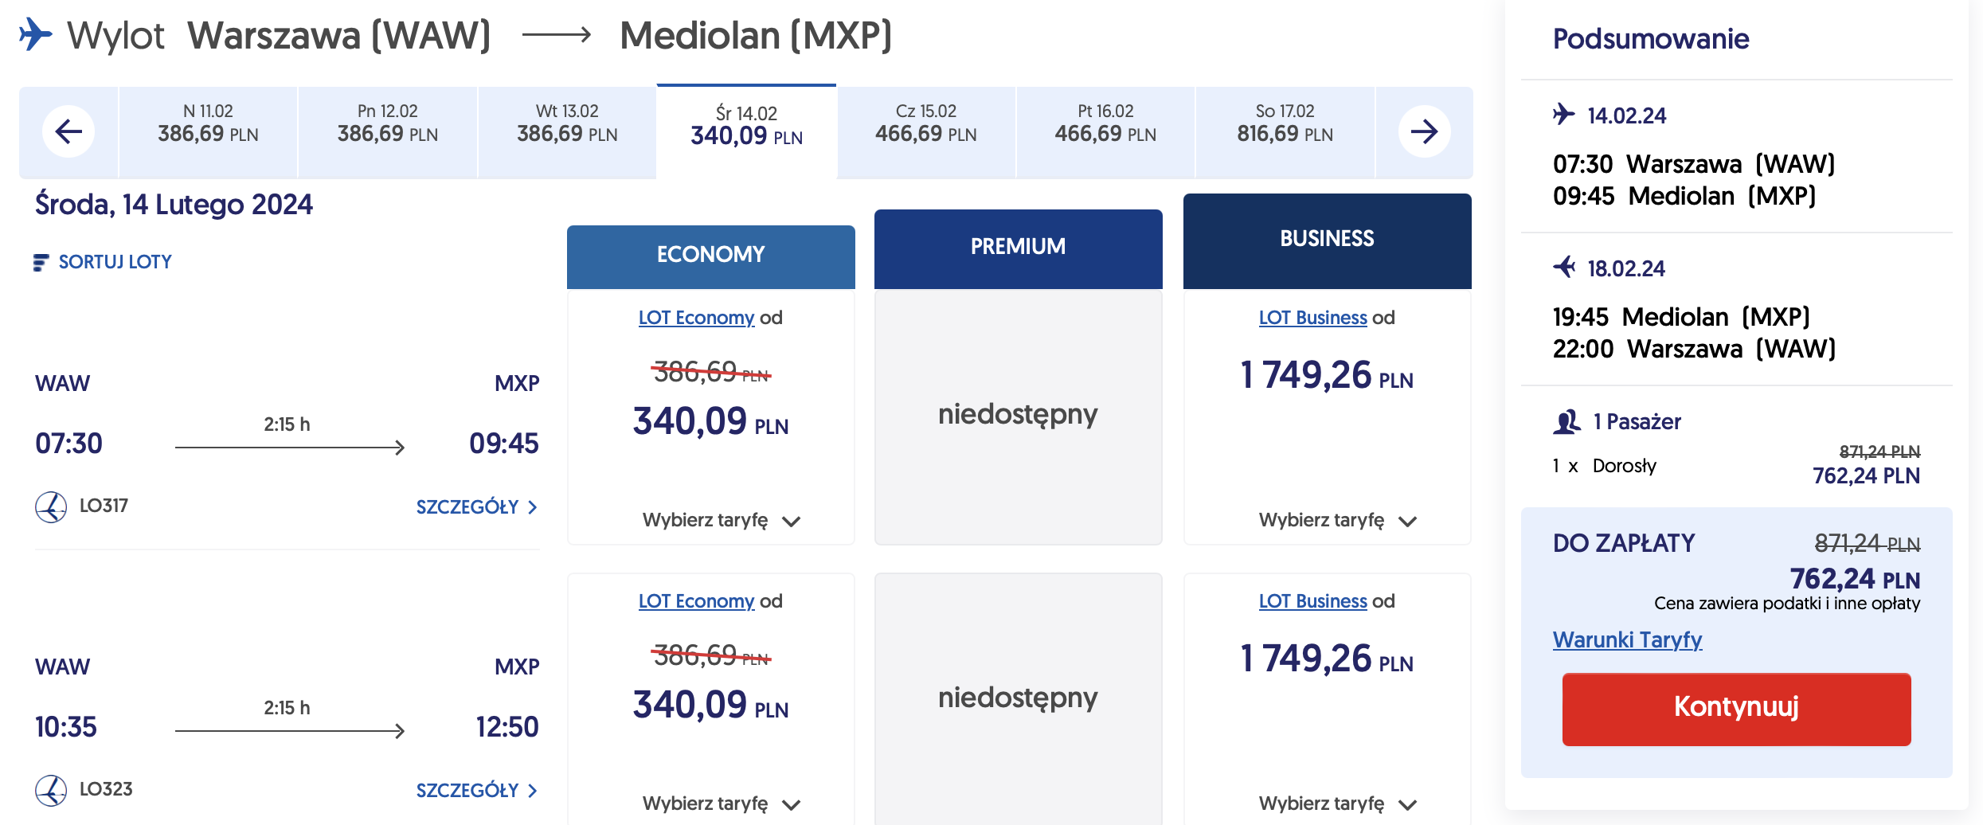1983x825 pixels.
Task: Select the Pn 12.02 date tab
Action: [387, 124]
